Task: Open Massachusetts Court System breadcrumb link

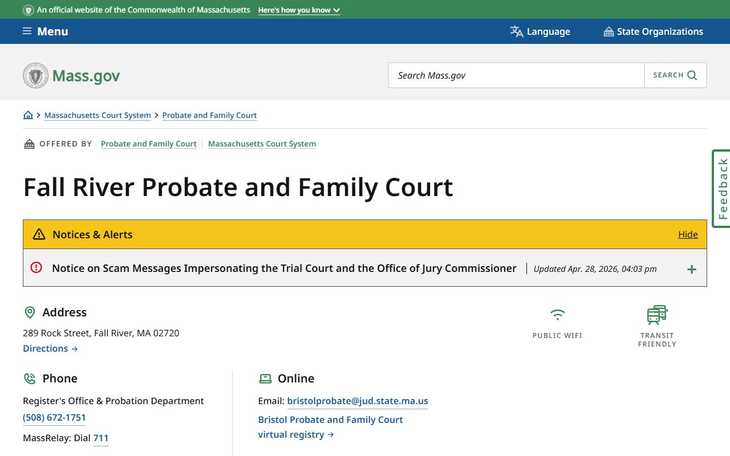Action: point(98,115)
